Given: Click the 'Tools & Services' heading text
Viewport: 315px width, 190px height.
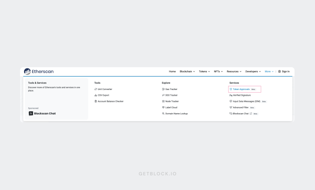Looking at the screenshot, I should click(x=37, y=83).
